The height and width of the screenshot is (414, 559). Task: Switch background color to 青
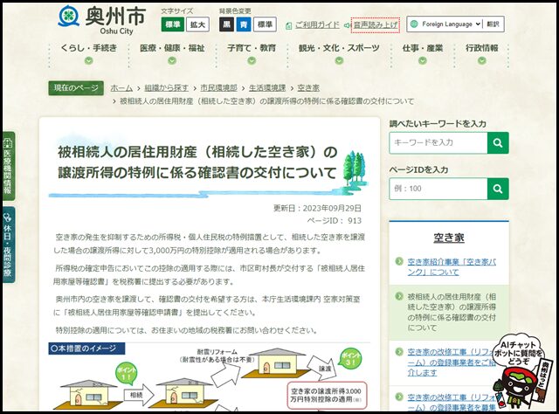click(x=244, y=24)
